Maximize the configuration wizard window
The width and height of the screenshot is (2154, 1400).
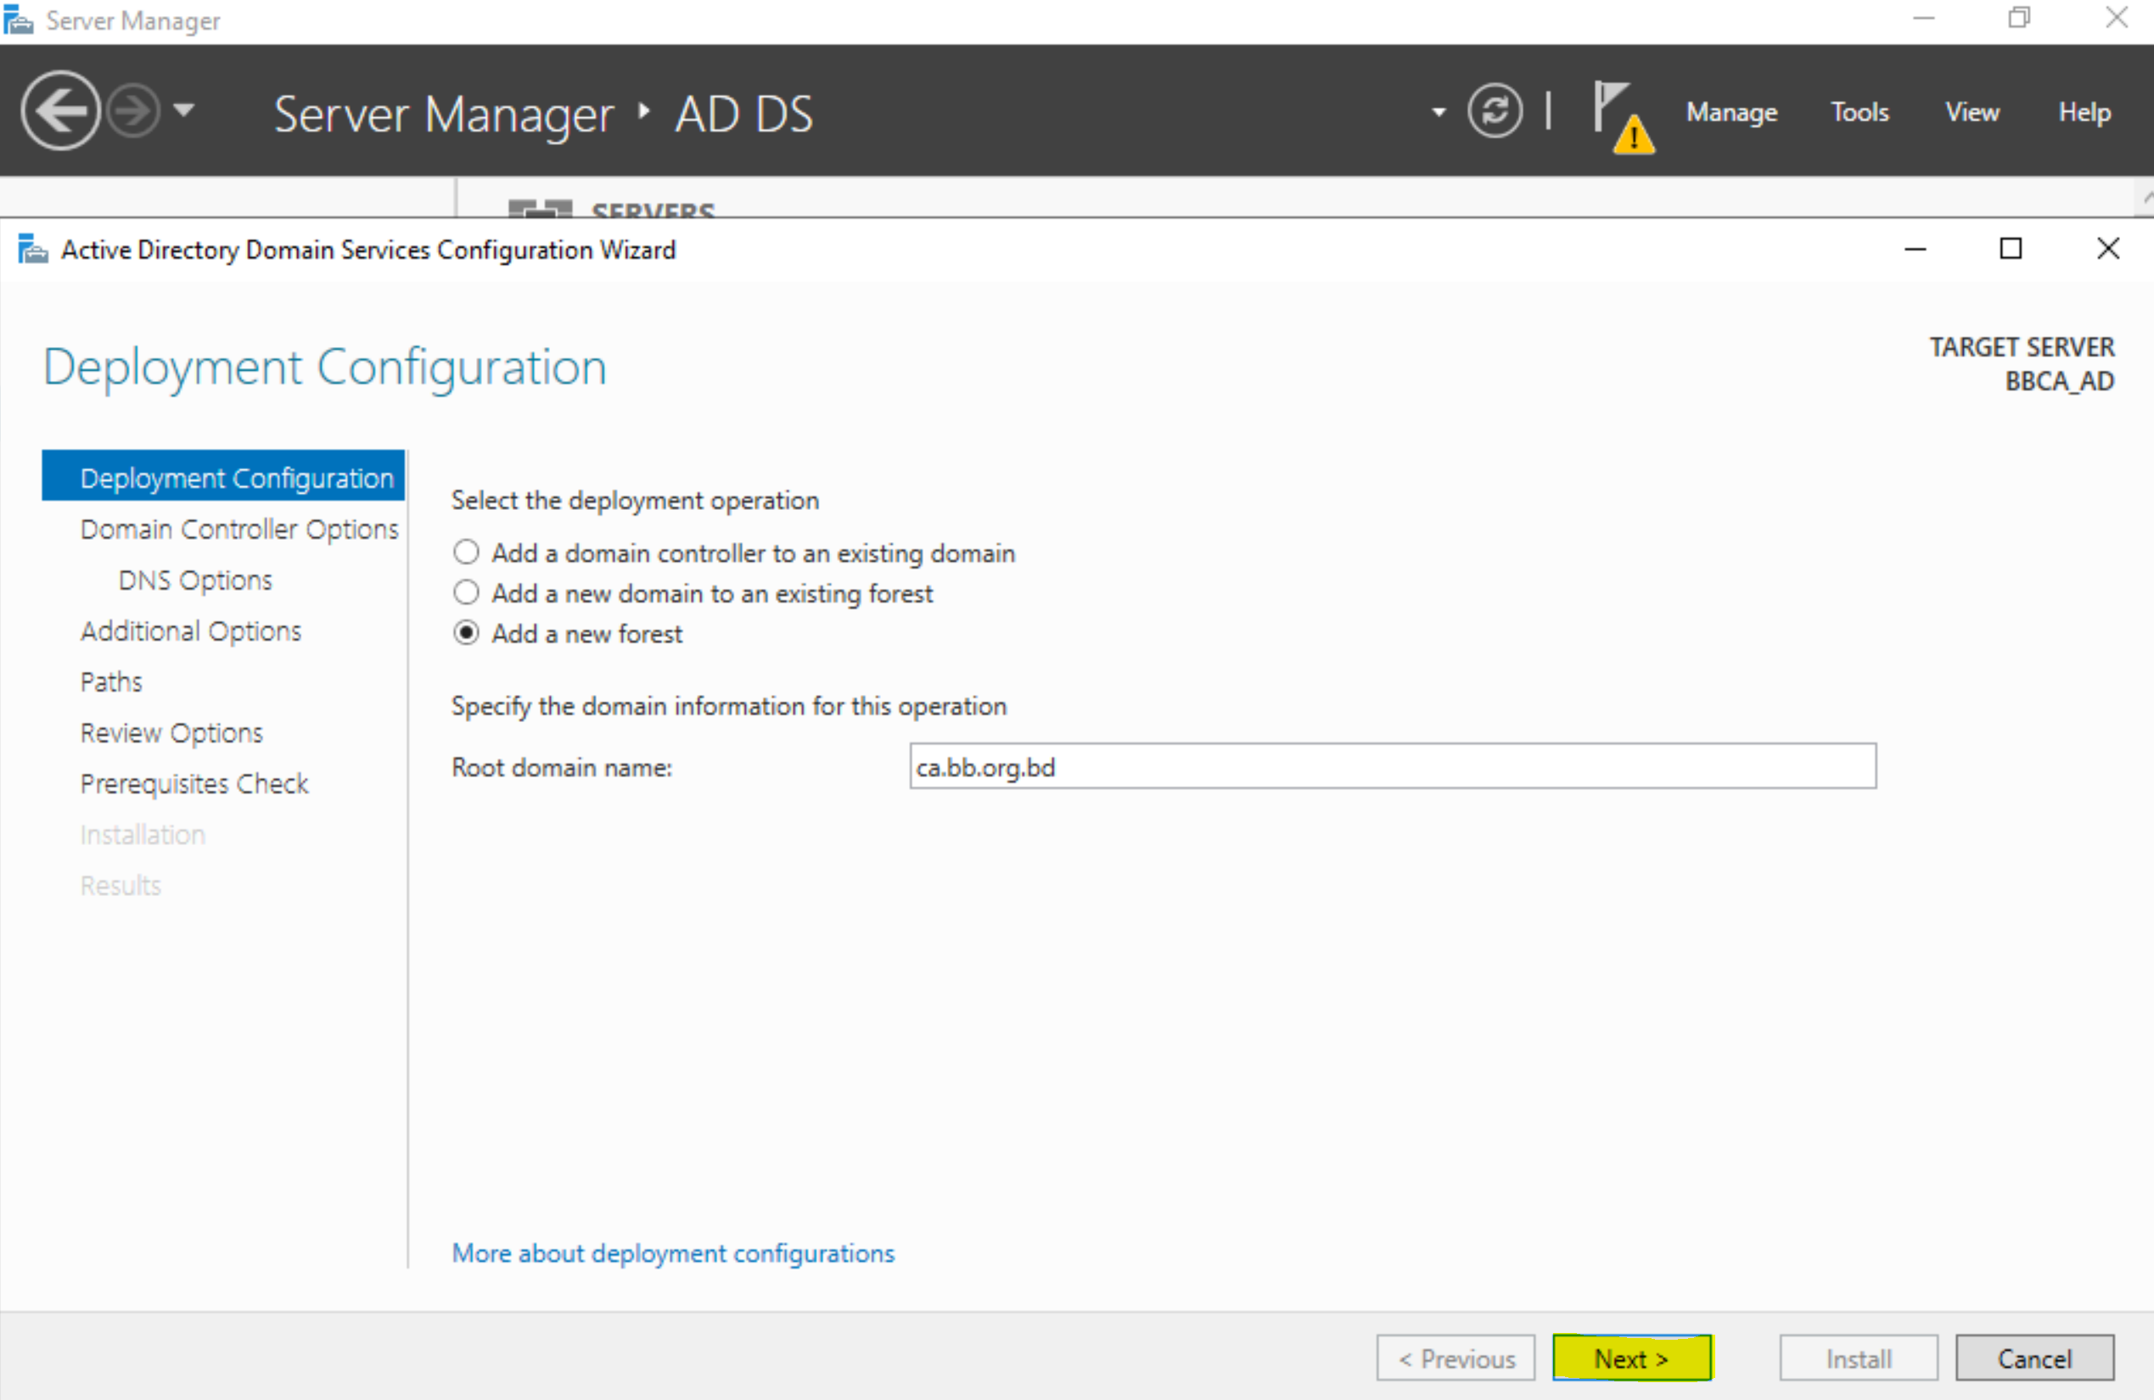[2011, 249]
